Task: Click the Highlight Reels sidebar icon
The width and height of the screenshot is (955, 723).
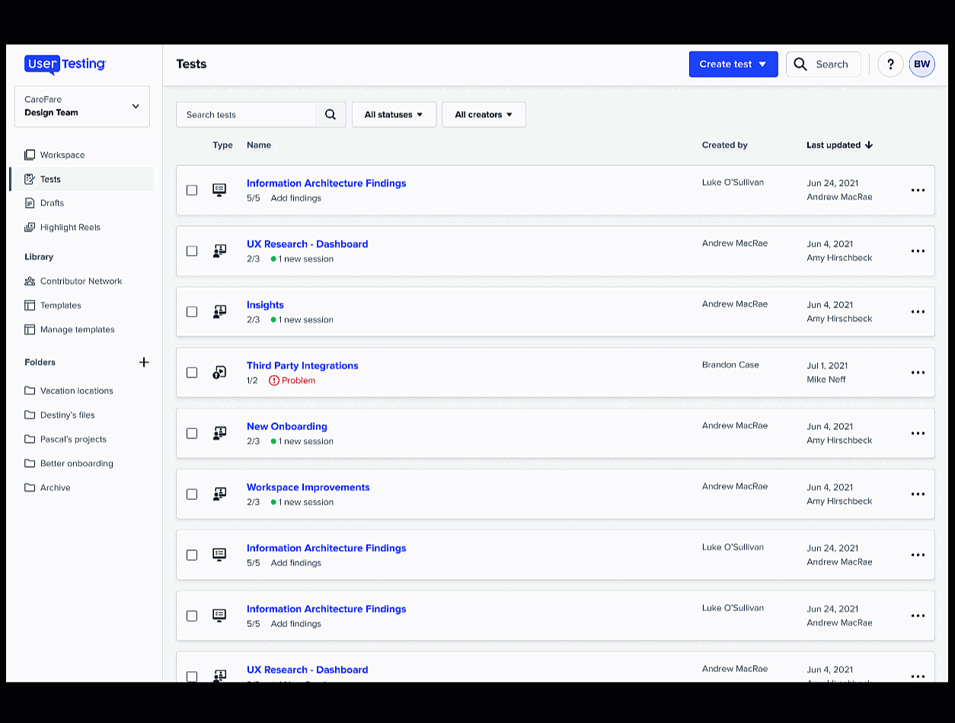Action: 30,228
